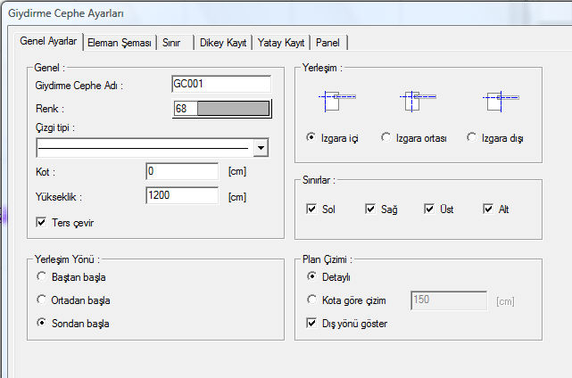Disable the Dış yönü göster checkbox
Image resolution: width=572 pixels, height=378 pixels.
[x=311, y=323]
